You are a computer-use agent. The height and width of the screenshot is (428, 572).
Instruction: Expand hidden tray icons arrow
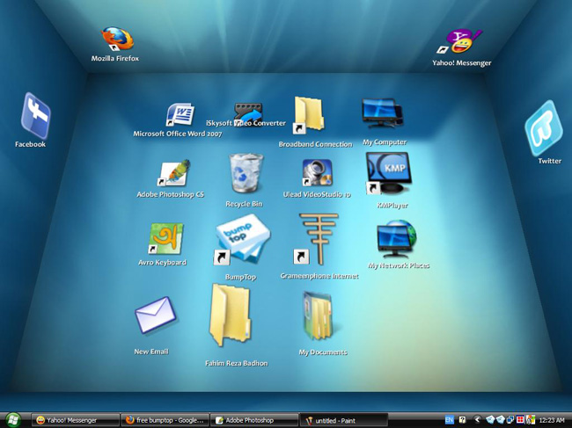[476, 420]
